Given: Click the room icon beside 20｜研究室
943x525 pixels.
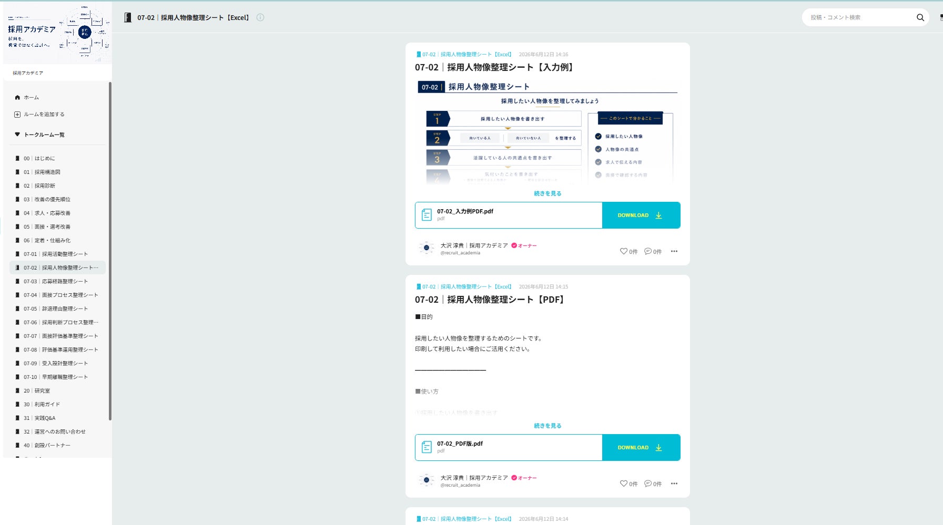Looking at the screenshot, I should [17, 390].
